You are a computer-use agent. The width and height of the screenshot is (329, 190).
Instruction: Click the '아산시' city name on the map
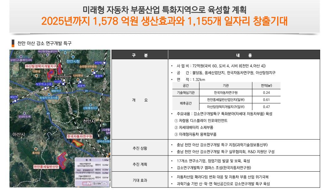pos(19,134)
